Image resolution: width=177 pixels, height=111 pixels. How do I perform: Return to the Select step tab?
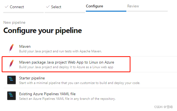(x=56, y=7)
